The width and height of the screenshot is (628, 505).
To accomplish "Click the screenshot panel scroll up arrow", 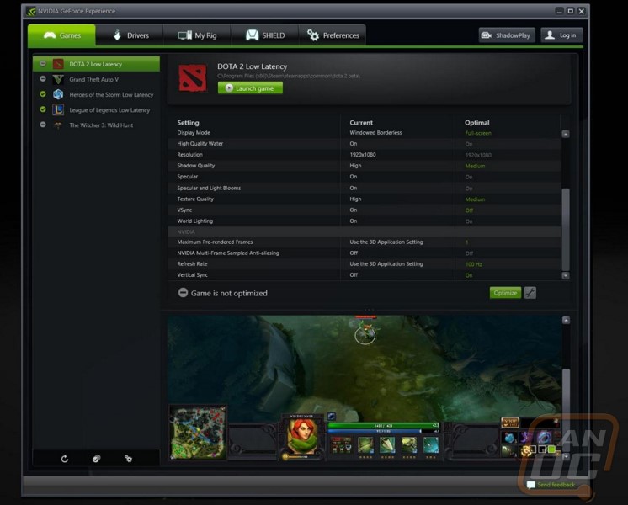I will (566, 320).
